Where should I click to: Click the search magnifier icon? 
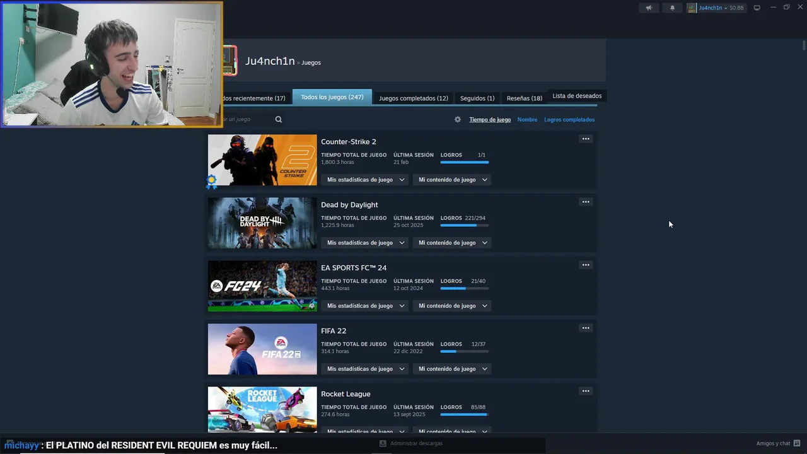point(279,119)
